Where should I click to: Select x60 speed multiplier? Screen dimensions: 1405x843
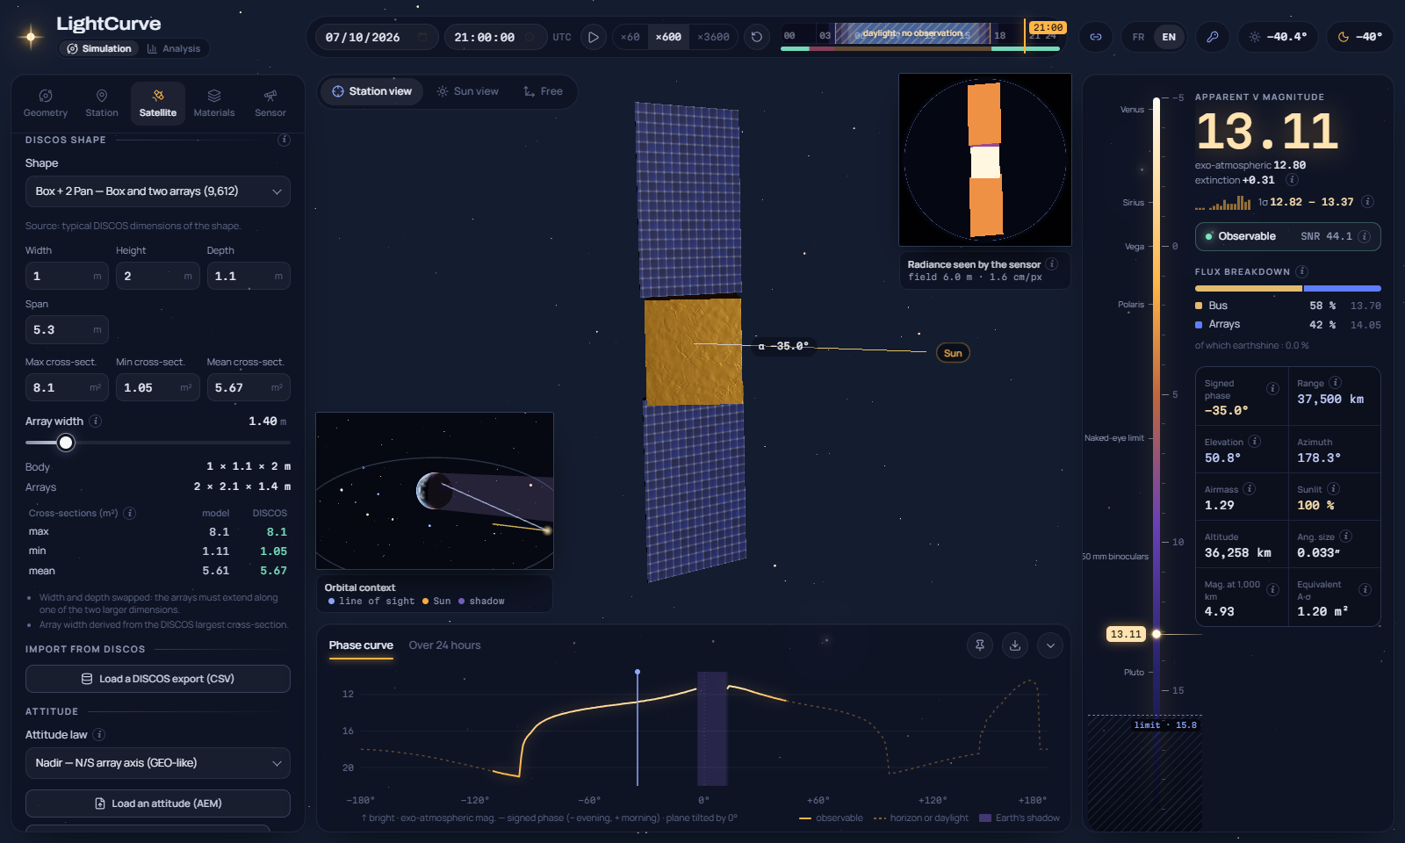[x=630, y=37]
